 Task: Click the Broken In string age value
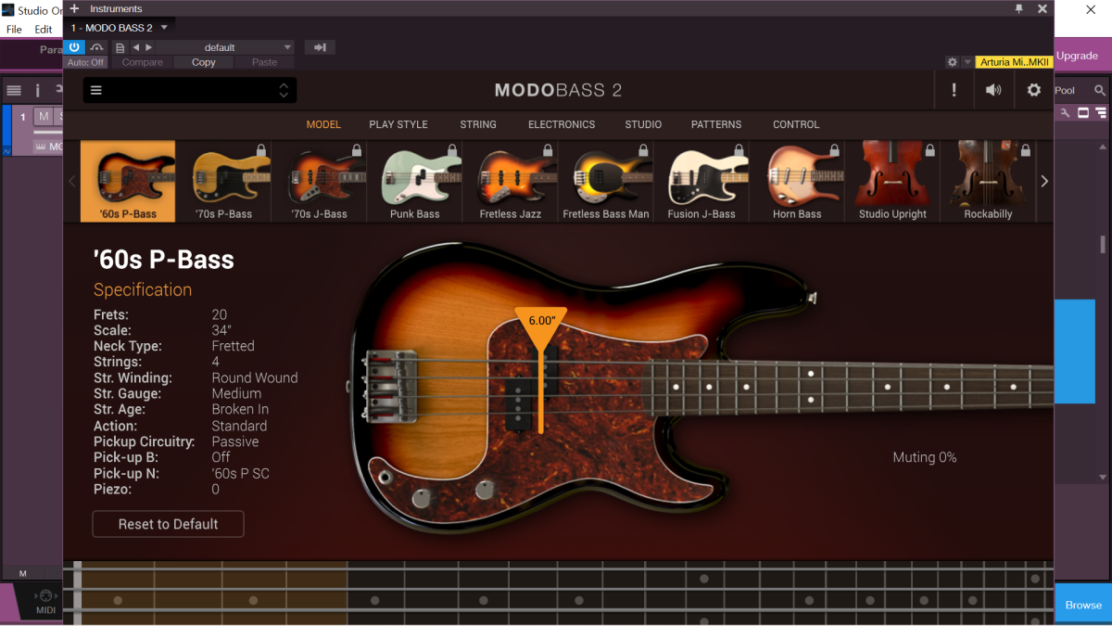[240, 409]
